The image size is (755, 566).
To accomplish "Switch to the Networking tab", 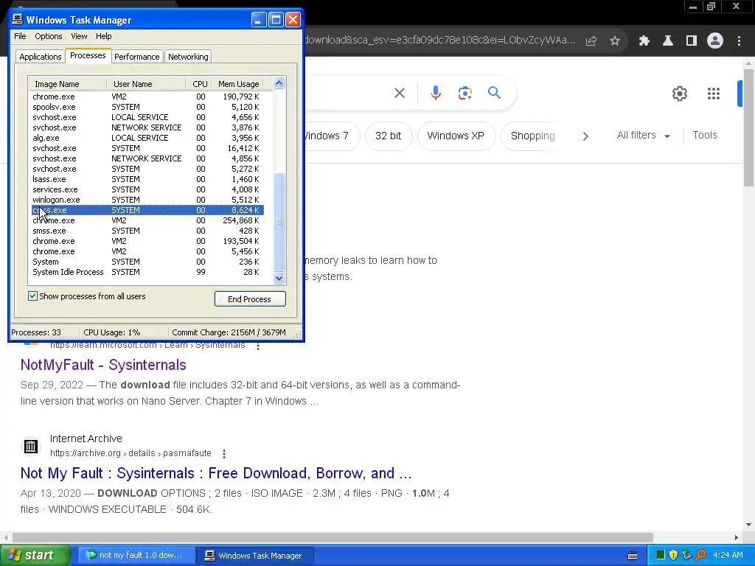I will 188,57.
